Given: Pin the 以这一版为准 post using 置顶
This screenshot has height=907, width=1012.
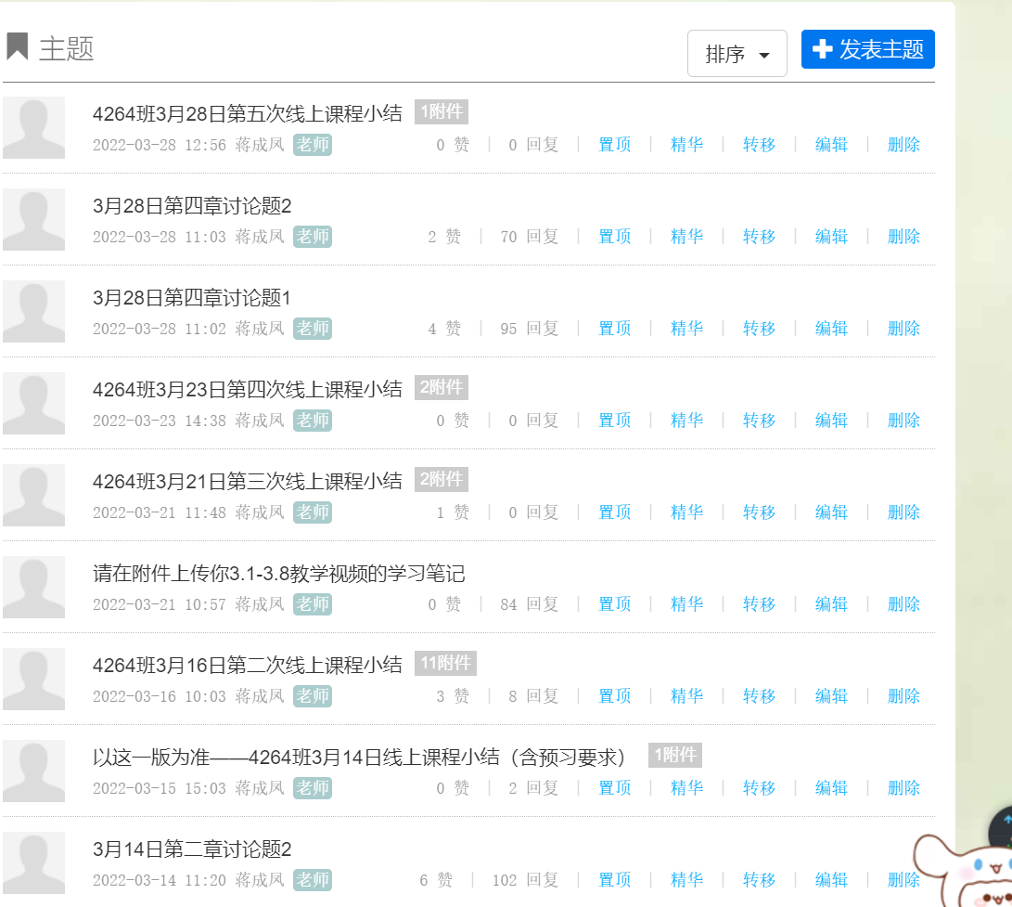Looking at the screenshot, I should coord(614,788).
